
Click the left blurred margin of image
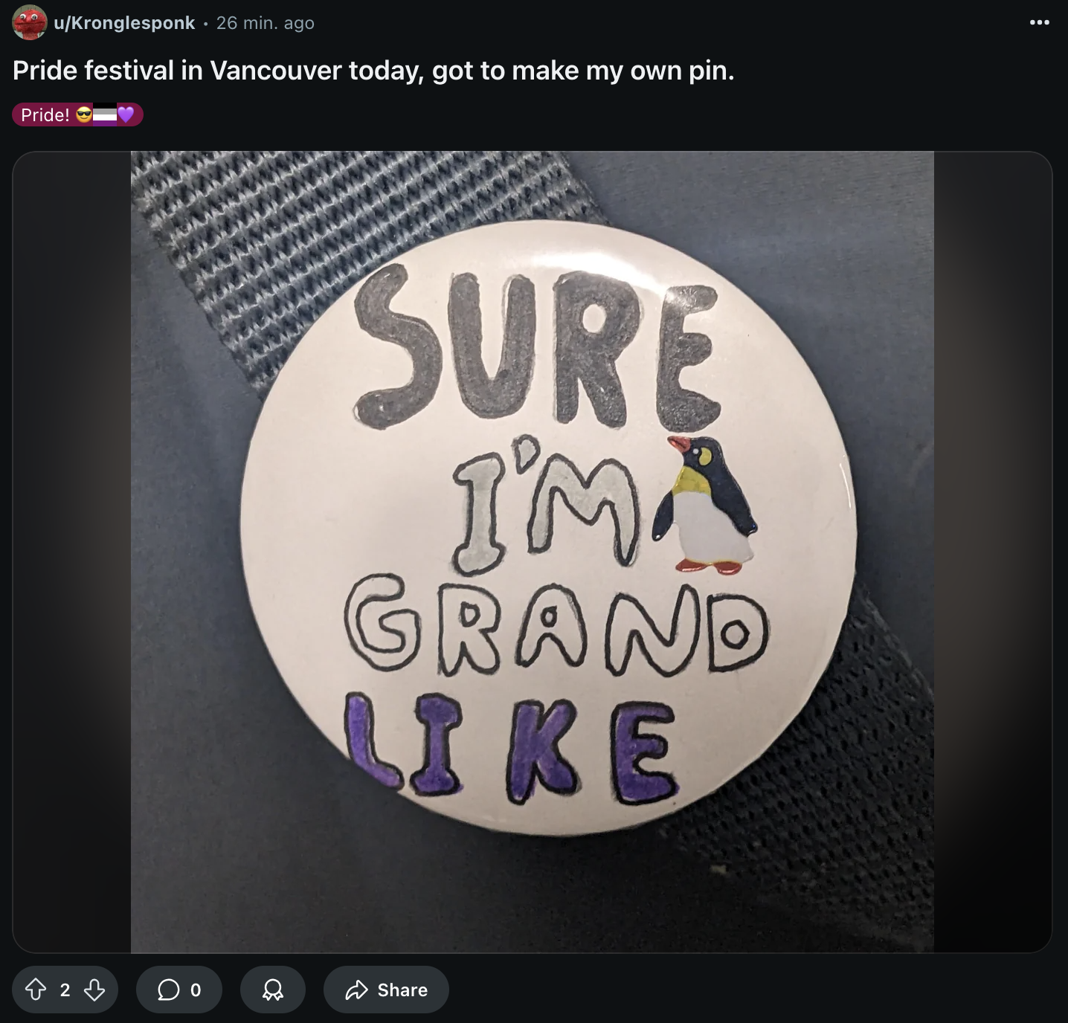(x=71, y=552)
